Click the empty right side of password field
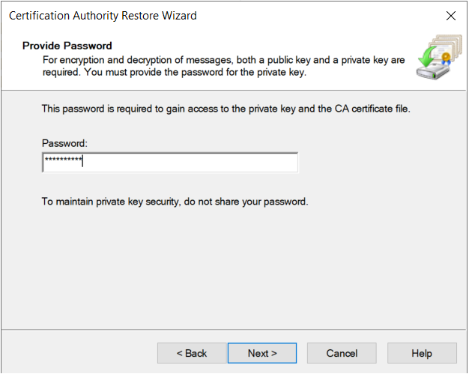The height and width of the screenshot is (377, 469). 192,163
